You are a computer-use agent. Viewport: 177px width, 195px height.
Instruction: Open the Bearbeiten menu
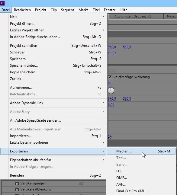[x=22, y=10]
